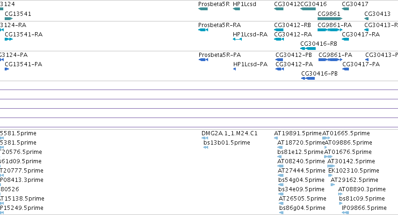Select the bs34e09.5prime EST
The width and height of the screenshot is (398, 215).
pos(281,194)
